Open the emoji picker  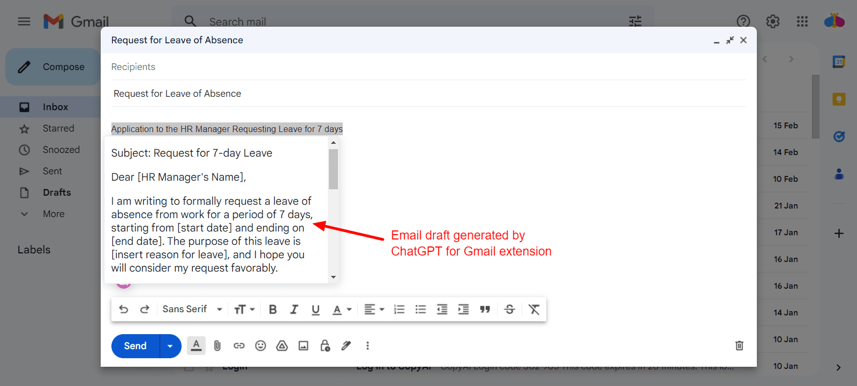(260, 346)
